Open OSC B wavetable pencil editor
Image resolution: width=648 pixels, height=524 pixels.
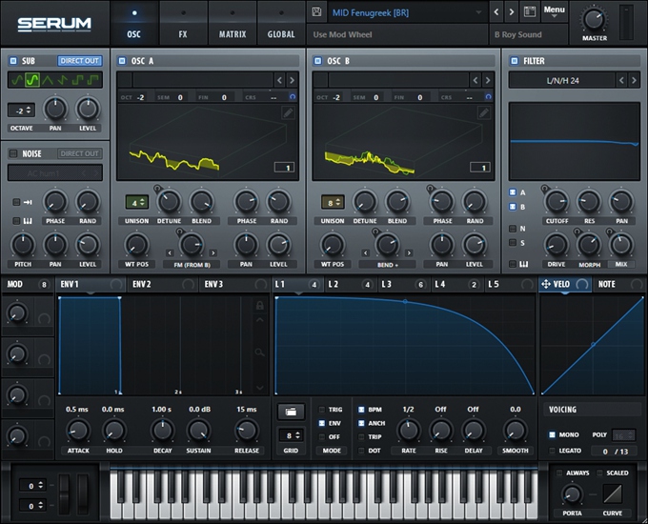pyautogui.click(x=484, y=112)
